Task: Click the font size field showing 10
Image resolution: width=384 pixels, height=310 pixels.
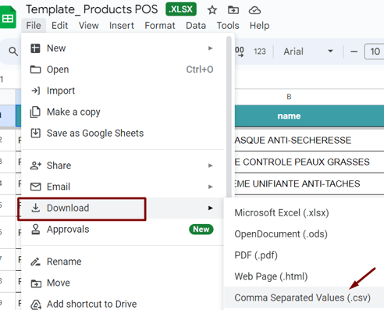Action: coord(374,52)
